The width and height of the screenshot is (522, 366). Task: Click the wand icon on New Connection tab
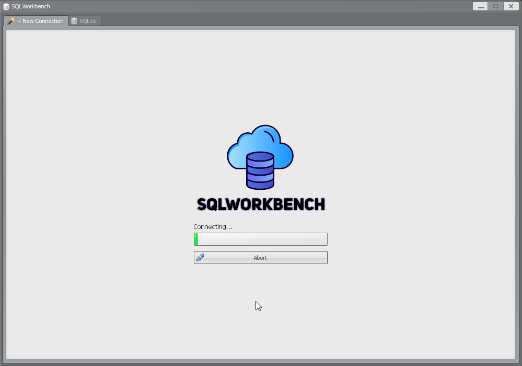11,21
